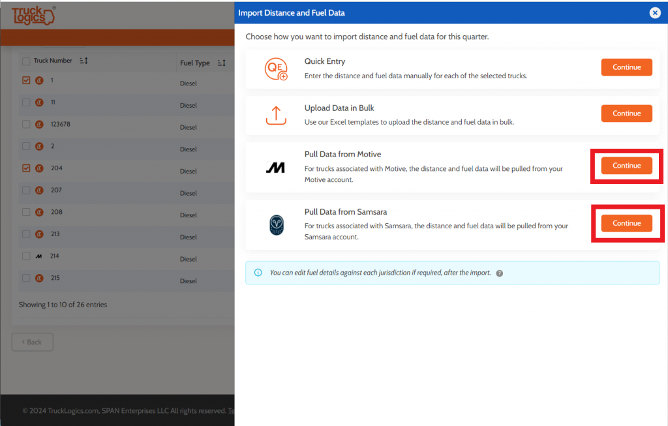Click the orange truck icon for truck 213
Image resolution: width=668 pixels, height=426 pixels.
39,234
